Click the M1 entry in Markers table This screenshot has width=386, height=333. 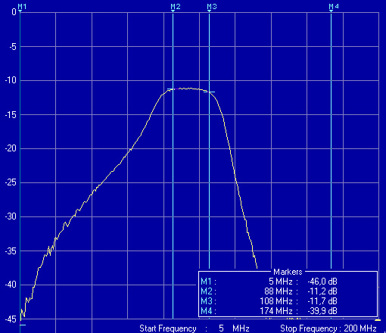(x=269, y=282)
